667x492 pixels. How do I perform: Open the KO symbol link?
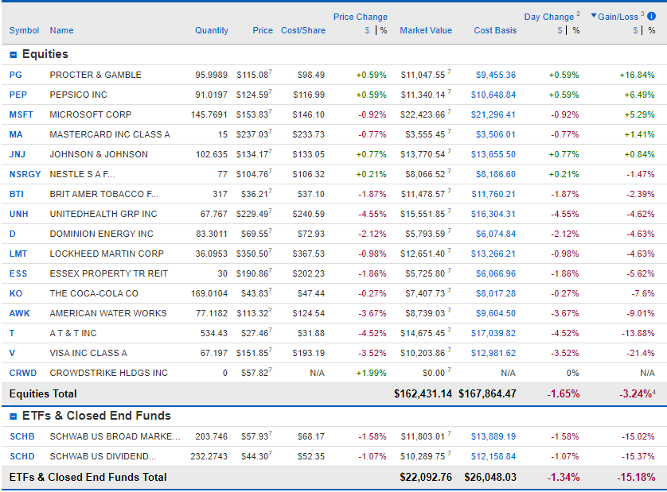(x=16, y=293)
